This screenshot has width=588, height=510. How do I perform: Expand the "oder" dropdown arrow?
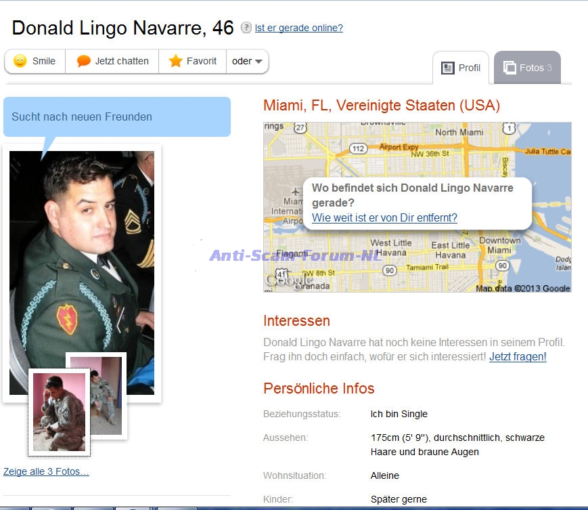(x=258, y=62)
